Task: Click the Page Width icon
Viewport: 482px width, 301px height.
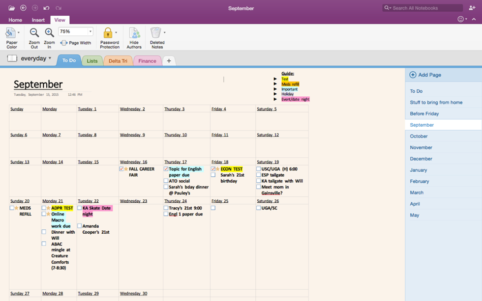Action: pos(64,43)
